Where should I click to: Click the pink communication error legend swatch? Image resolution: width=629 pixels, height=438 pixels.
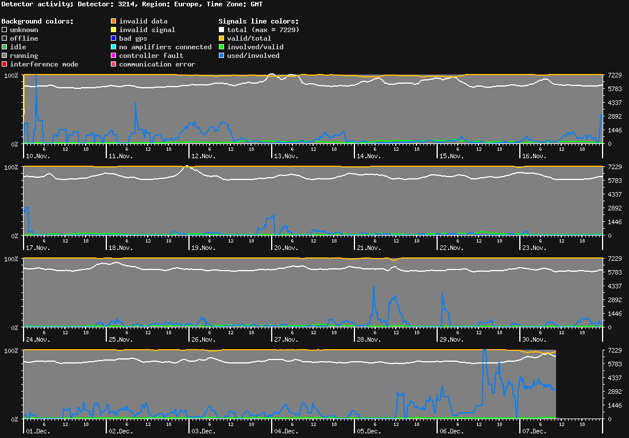[x=113, y=64]
